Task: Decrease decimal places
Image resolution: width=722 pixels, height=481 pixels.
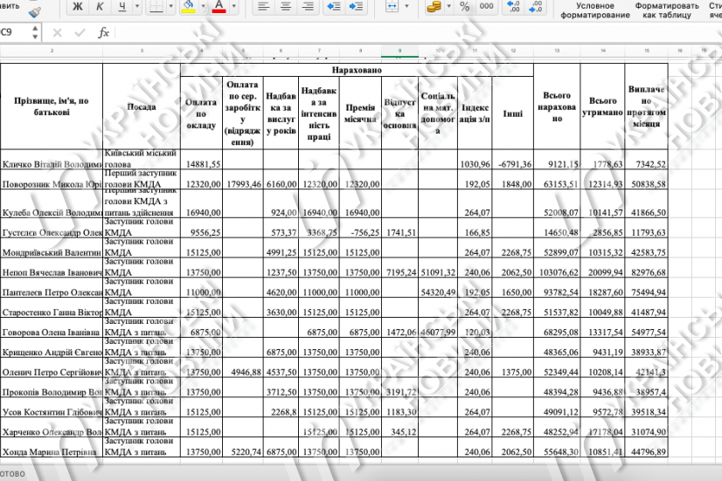Action: point(536,6)
